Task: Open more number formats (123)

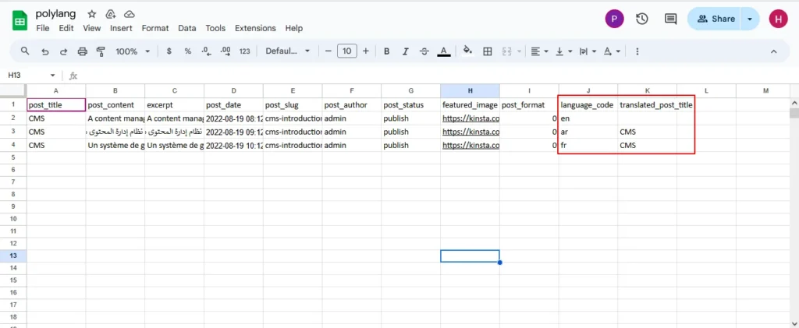Action: 244,51
